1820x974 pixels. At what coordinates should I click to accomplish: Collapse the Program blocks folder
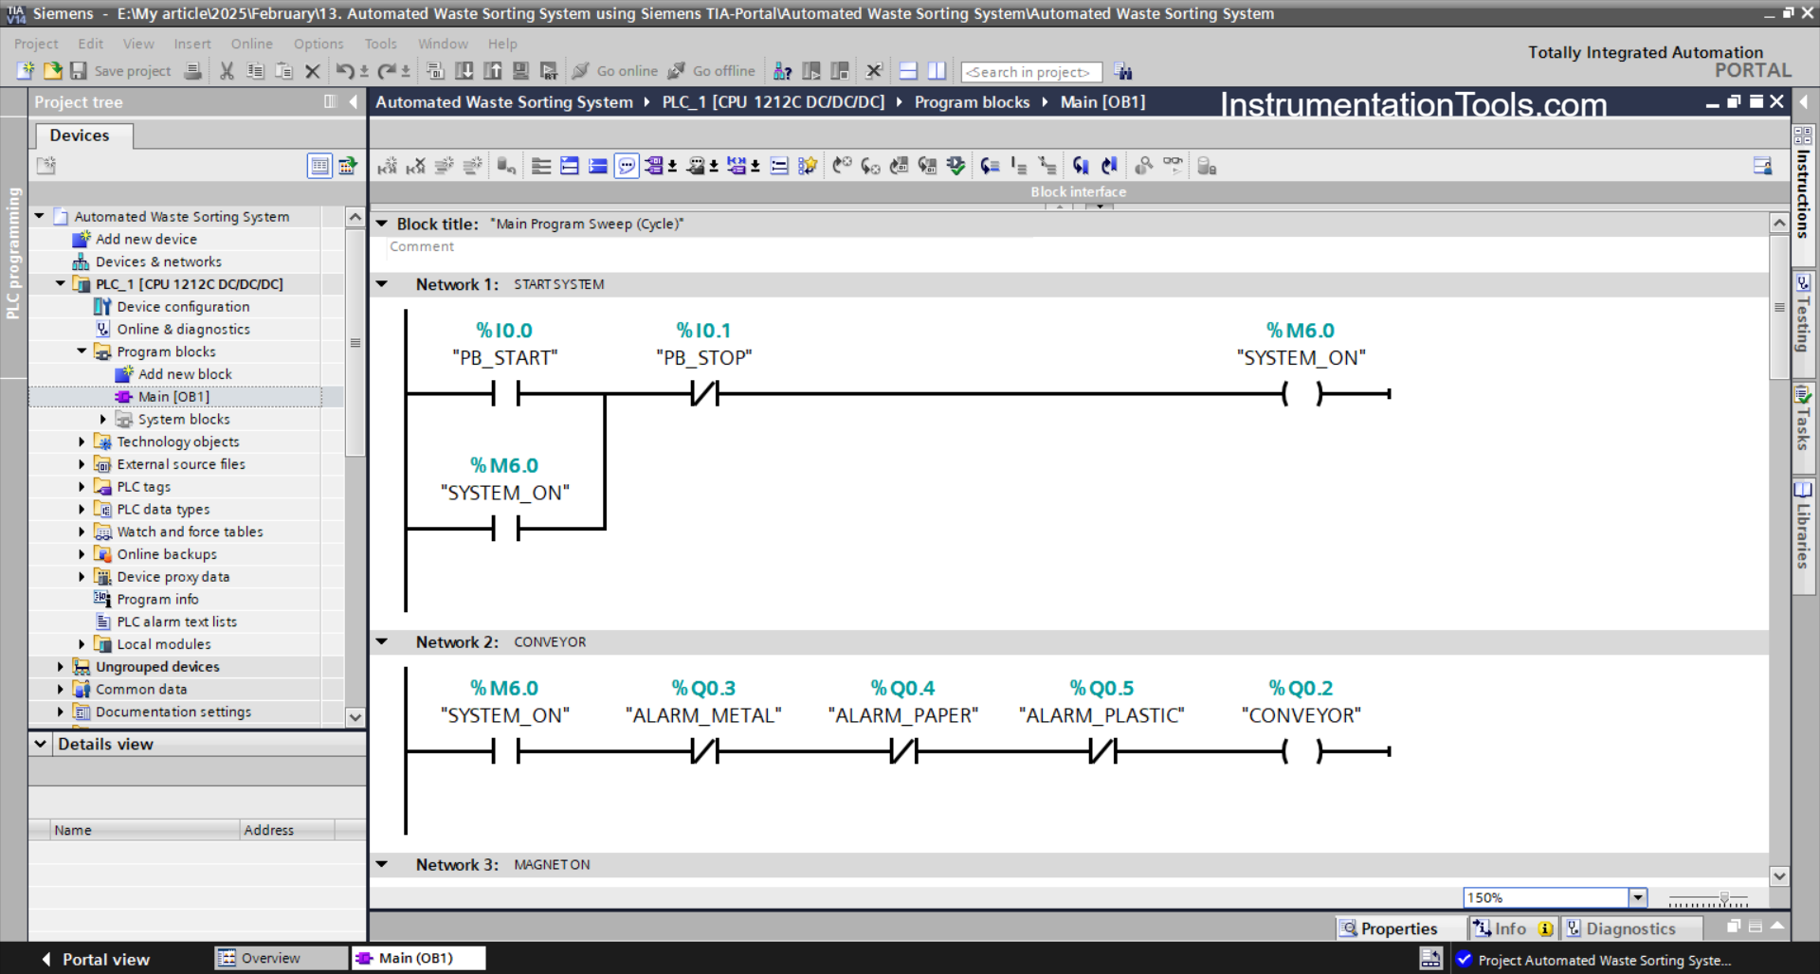(82, 351)
